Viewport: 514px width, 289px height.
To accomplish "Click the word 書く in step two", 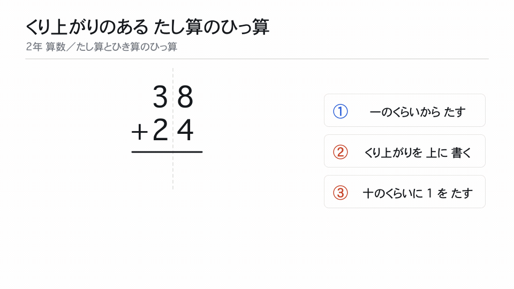I will pyautogui.click(x=461, y=153).
